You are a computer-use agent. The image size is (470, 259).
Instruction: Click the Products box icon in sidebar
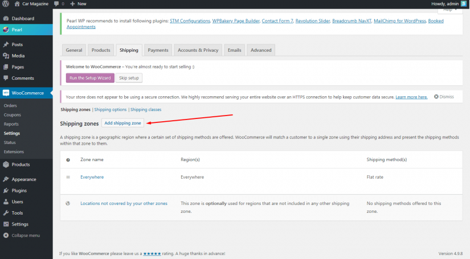point(6,165)
